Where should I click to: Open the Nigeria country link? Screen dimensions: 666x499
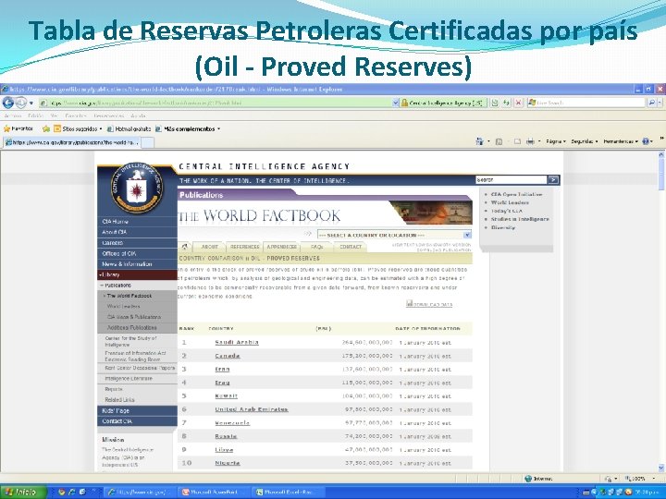228,463
